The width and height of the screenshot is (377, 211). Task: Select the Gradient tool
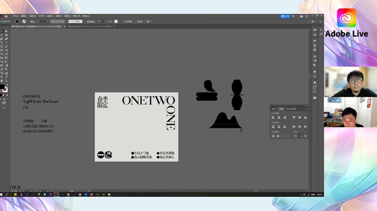(6, 65)
